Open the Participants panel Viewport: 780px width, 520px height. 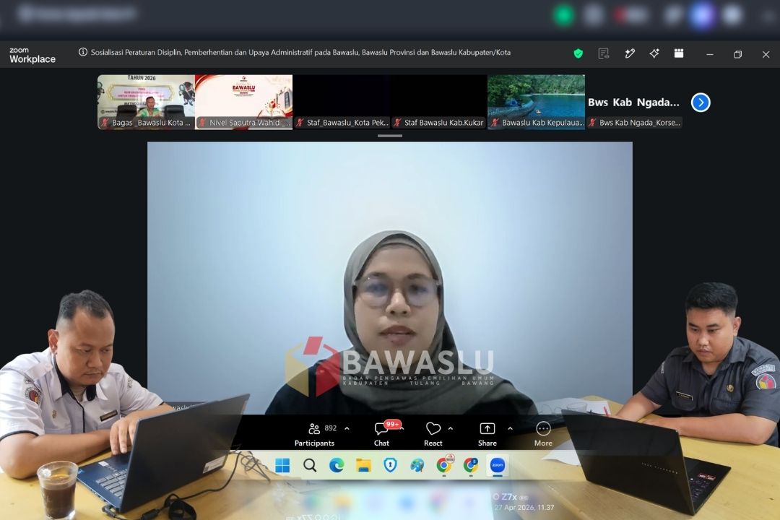coord(316,434)
